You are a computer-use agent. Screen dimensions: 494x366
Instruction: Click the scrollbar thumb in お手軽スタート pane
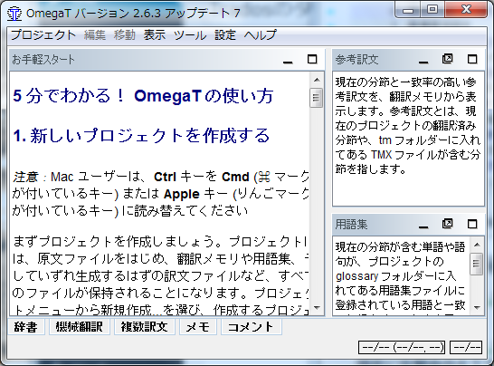pos(317,98)
